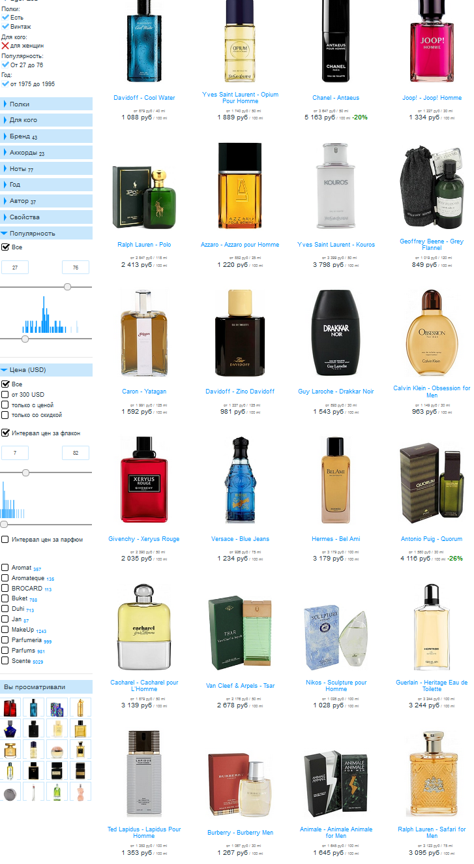Open recently viewed green bottle thumbnail
474x864 pixels.
(x=56, y=792)
